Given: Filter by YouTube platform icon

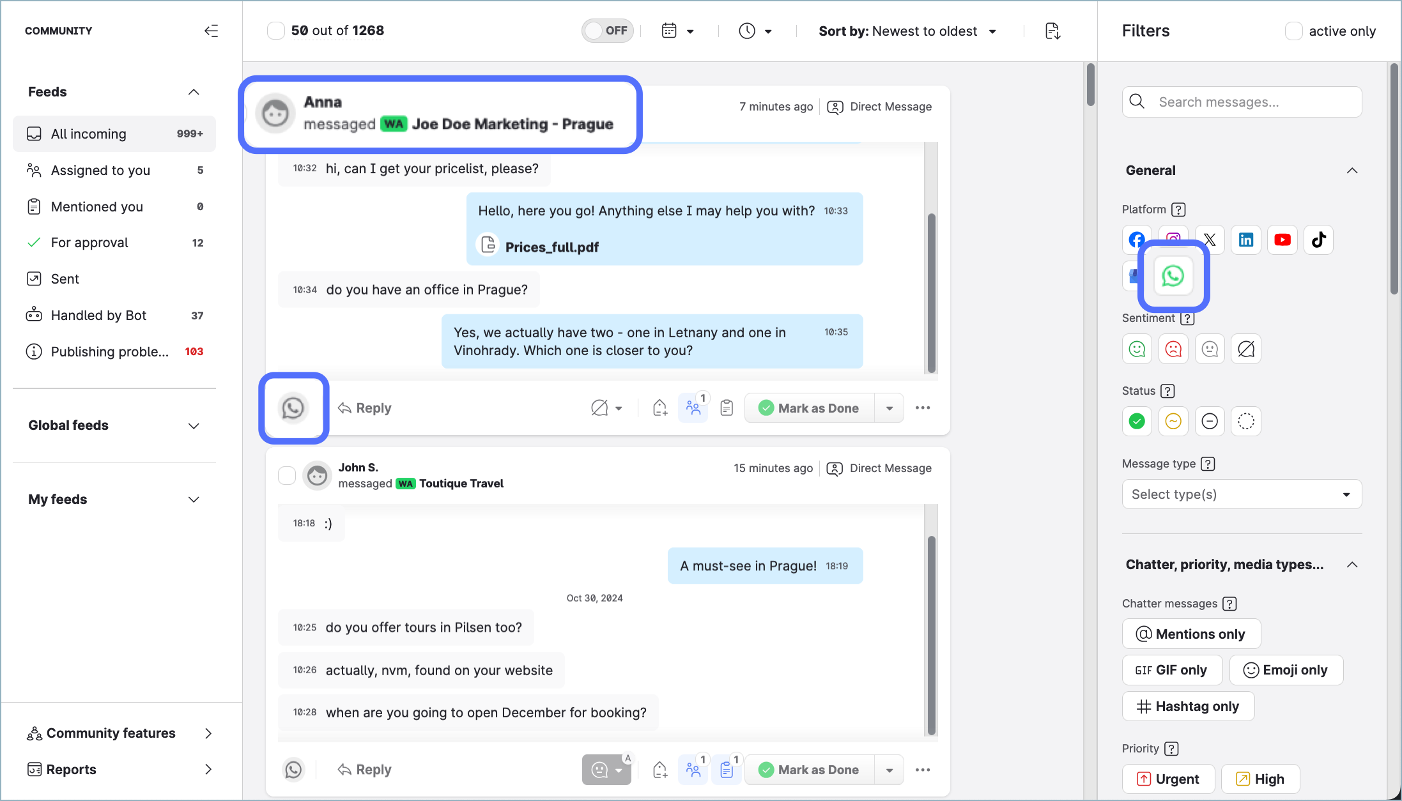Looking at the screenshot, I should coord(1282,240).
